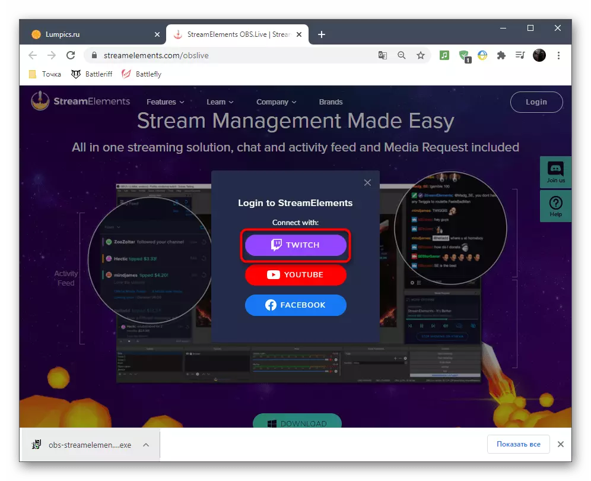Open the Help side widget

coord(555,206)
